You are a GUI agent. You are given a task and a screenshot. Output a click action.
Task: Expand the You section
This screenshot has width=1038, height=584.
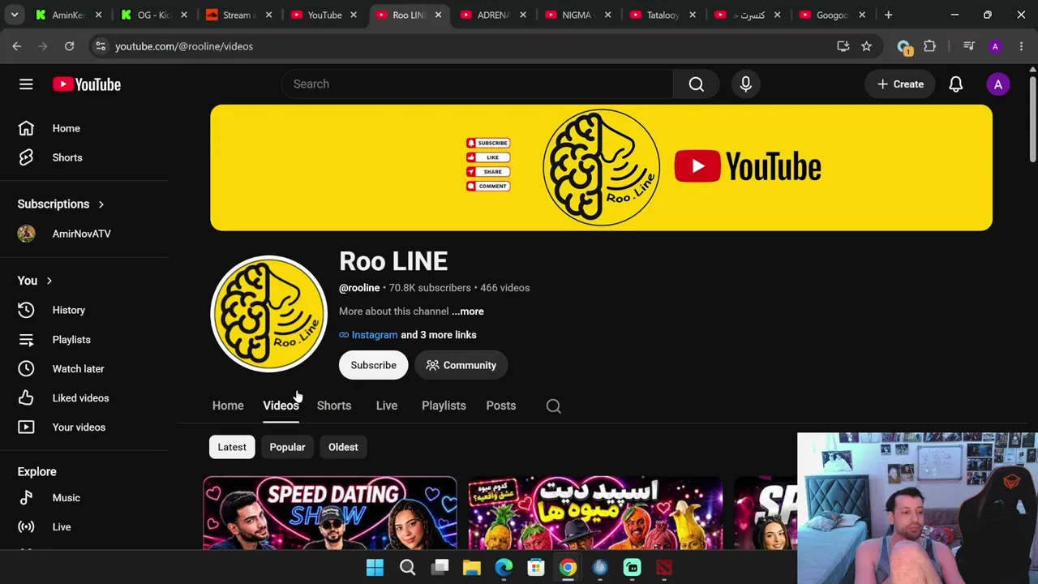[x=35, y=281]
